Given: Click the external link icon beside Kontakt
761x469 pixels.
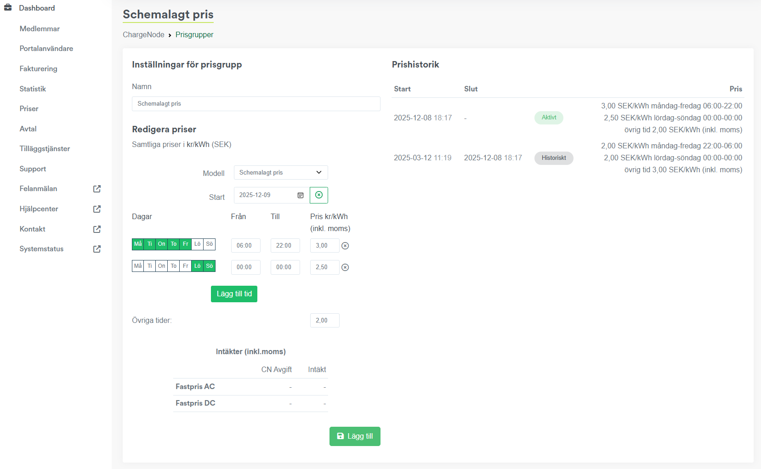Looking at the screenshot, I should tap(97, 229).
